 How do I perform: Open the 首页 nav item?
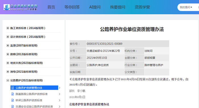tap(51, 7)
